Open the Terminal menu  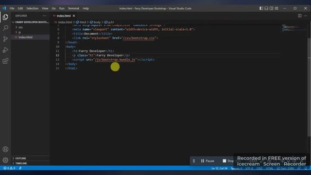pos(73,8)
